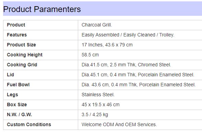Select the Cooking Height label

(25, 55)
